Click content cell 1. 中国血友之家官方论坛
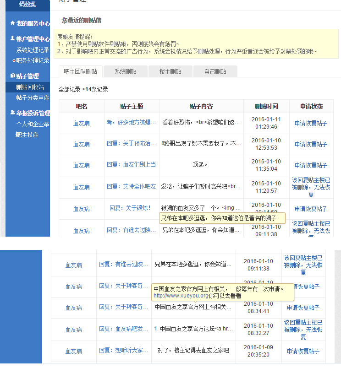This screenshot has width=341, height=368. pyautogui.click(x=193, y=329)
